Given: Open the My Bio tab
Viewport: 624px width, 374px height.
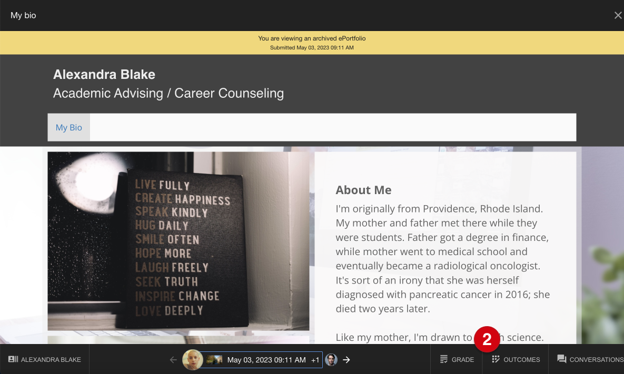Looking at the screenshot, I should click(x=69, y=128).
